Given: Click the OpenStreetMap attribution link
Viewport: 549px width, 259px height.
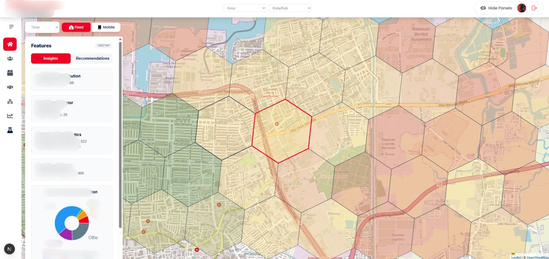Looking at the screenshot, I should [538, 257].
